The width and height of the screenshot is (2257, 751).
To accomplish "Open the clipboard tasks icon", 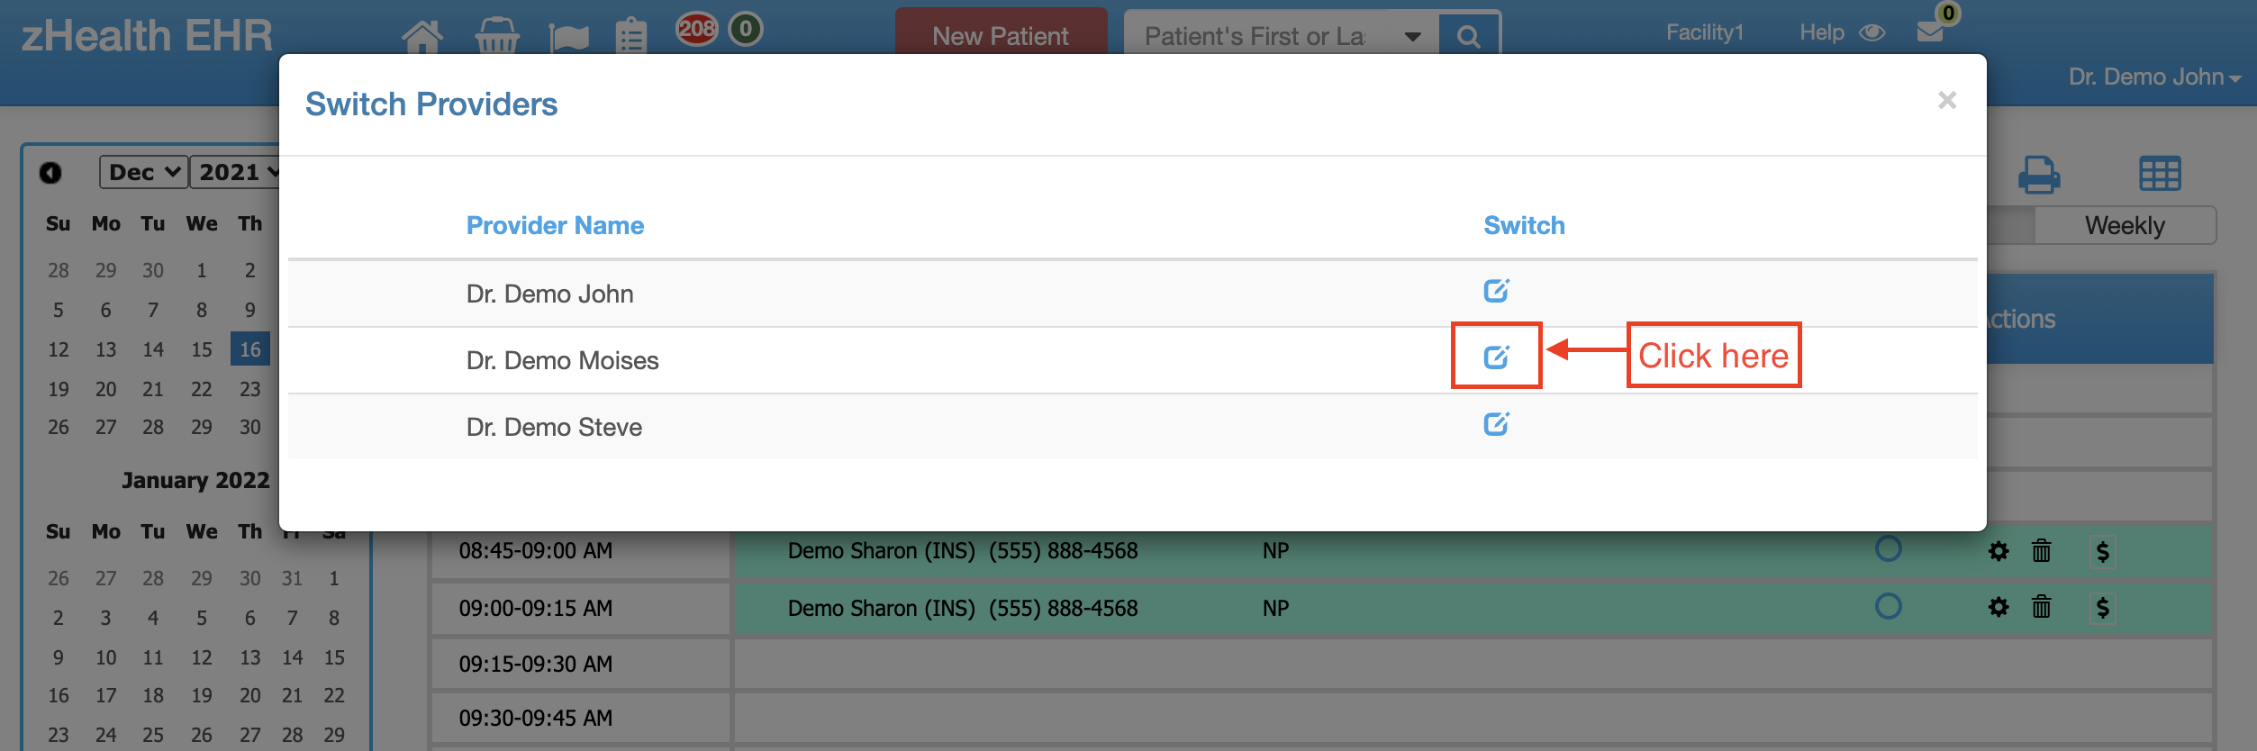I will click(x=631, y=36).
